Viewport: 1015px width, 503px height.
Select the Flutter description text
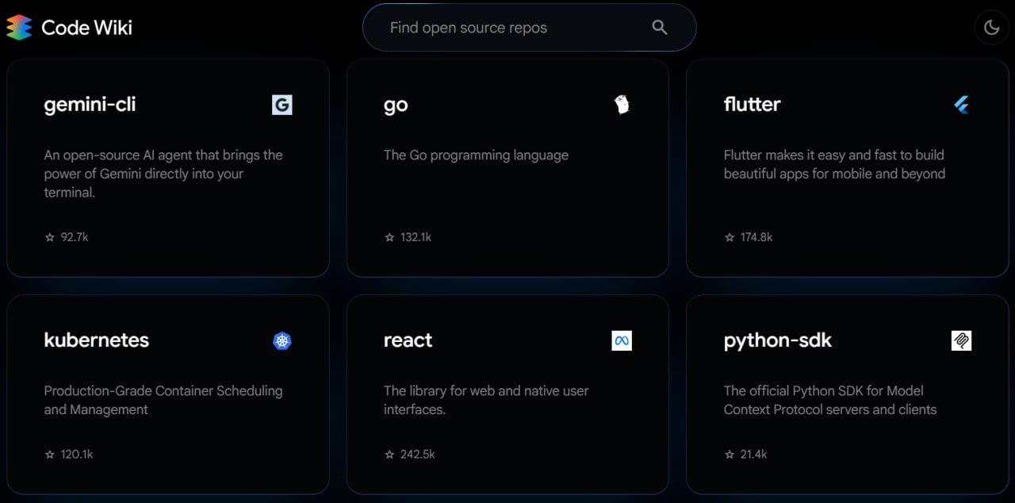(x=834, y=164)
